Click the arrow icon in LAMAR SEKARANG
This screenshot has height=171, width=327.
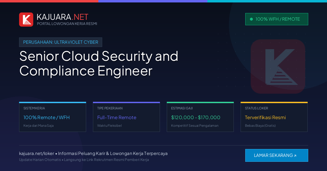(x=295, y=156)
